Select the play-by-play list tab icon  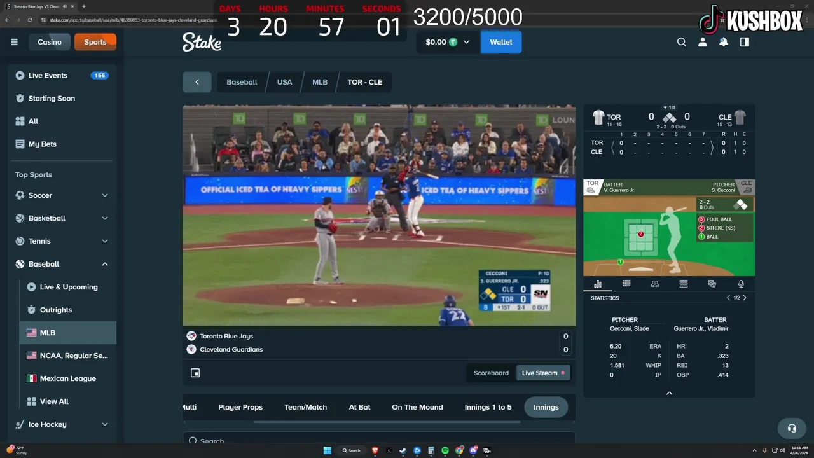626,284
